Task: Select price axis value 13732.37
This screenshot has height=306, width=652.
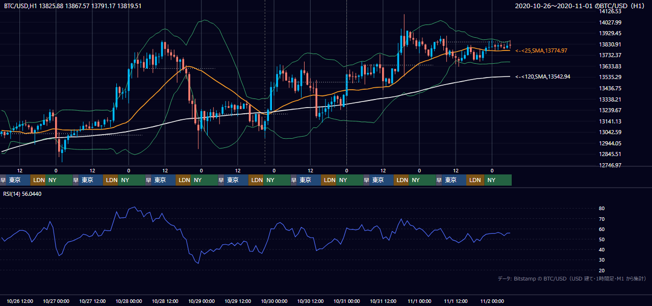Action: (x=610, y=55)
